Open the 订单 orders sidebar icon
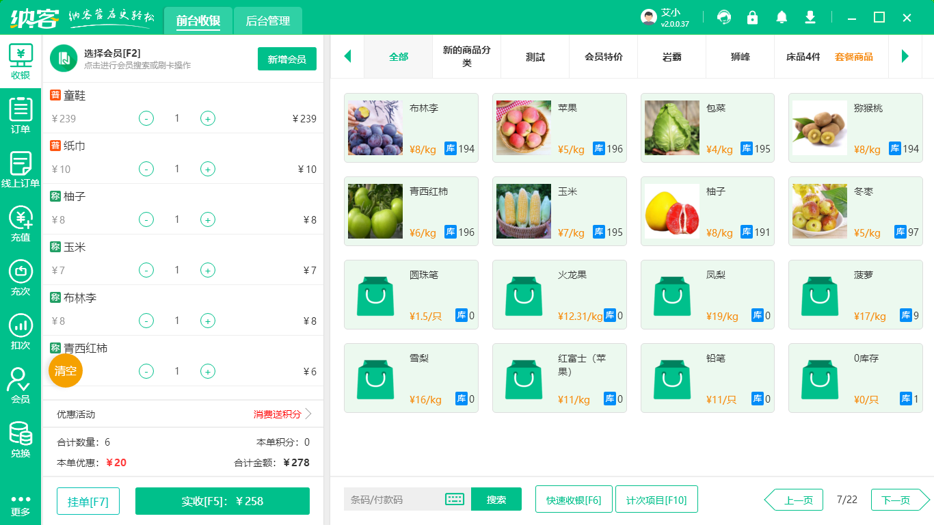This screenshot has width=934, height=525. [x=21, y=115]
